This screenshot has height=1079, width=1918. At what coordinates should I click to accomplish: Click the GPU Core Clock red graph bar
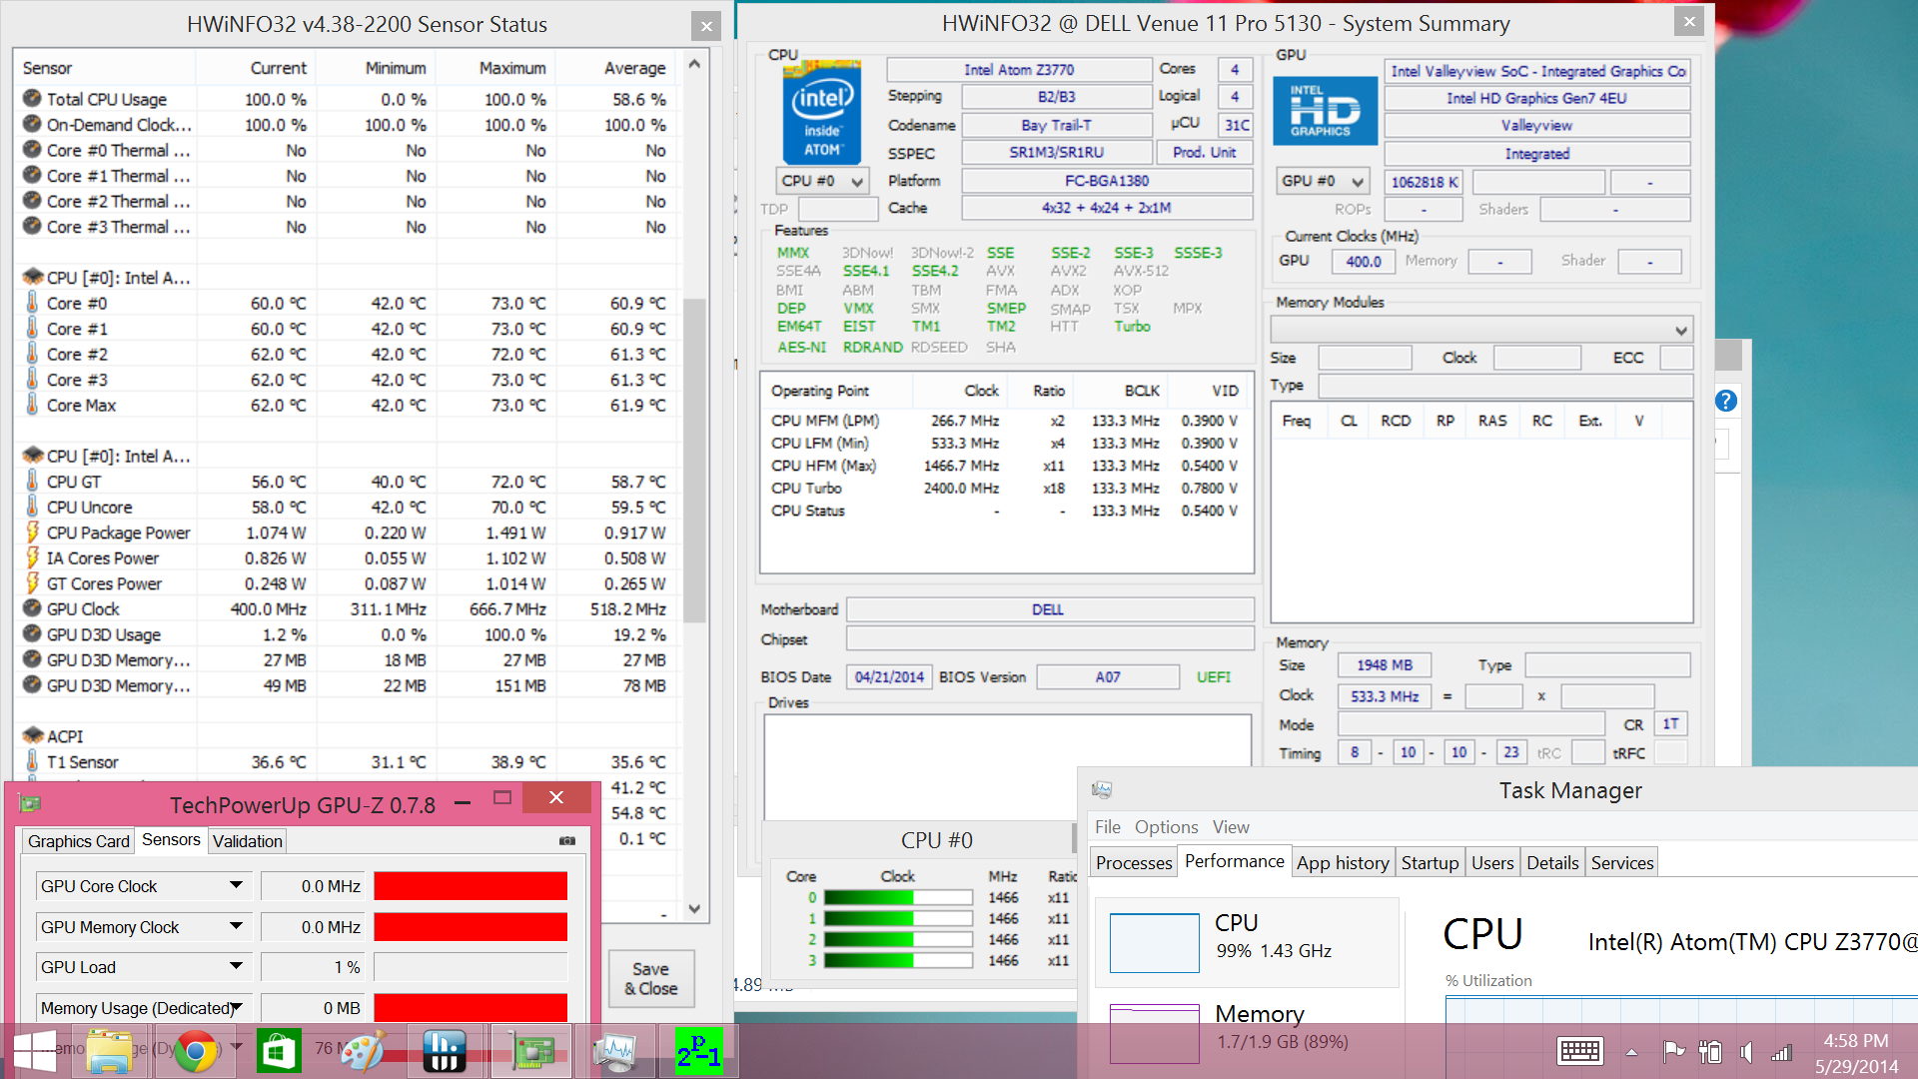tap(471, 886)
